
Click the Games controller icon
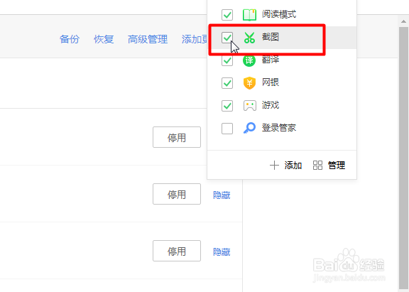tap(250, 106)
